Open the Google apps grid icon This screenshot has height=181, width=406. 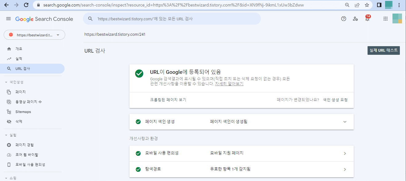click(x=385, y=19)
